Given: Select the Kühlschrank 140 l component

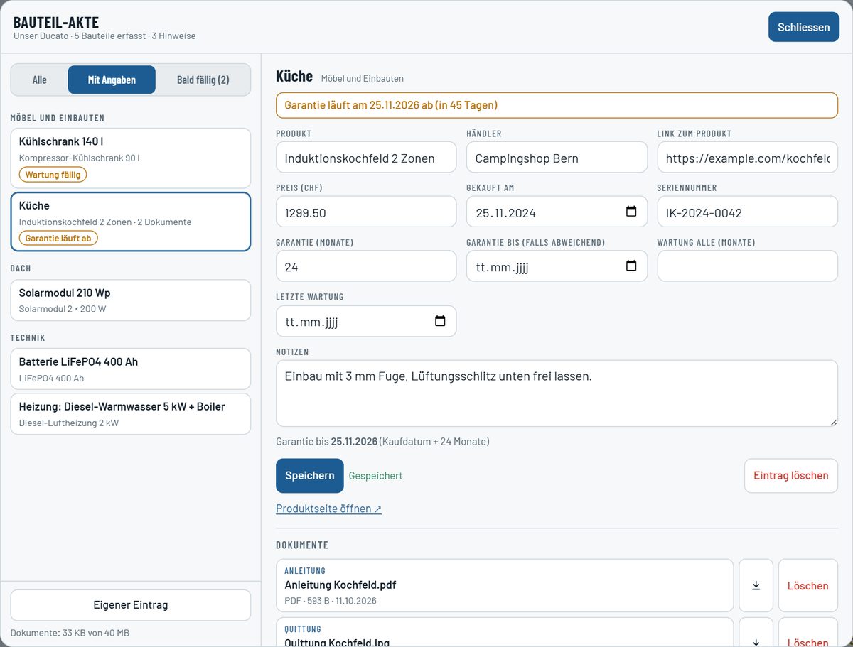Looking at the screenshot, I should point(131,158).
